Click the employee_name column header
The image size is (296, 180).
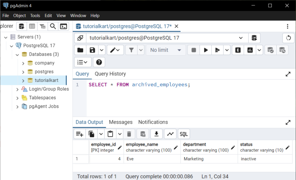pyautogui.click(x=152, y=147)
